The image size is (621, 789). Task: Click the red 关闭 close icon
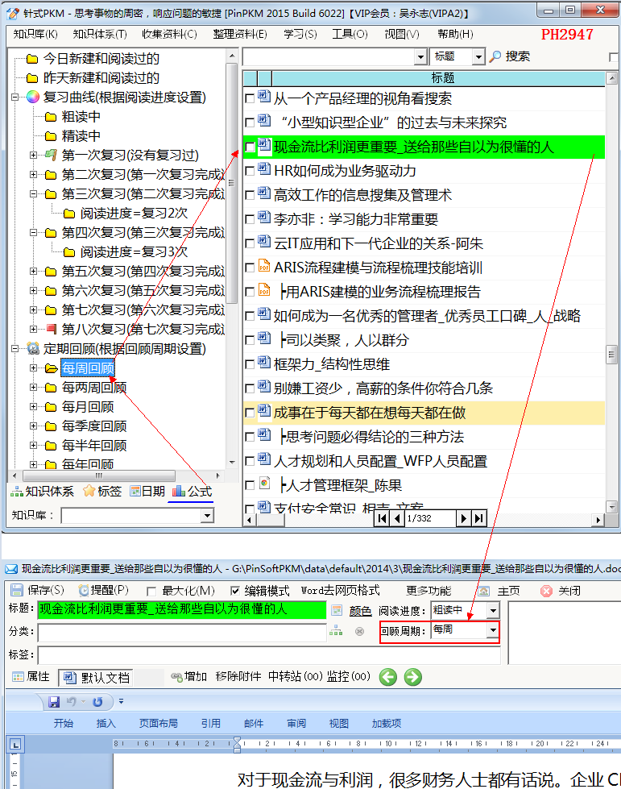click(x=546, y=591)
